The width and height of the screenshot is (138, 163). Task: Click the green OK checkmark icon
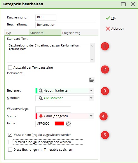click(108, 18)
